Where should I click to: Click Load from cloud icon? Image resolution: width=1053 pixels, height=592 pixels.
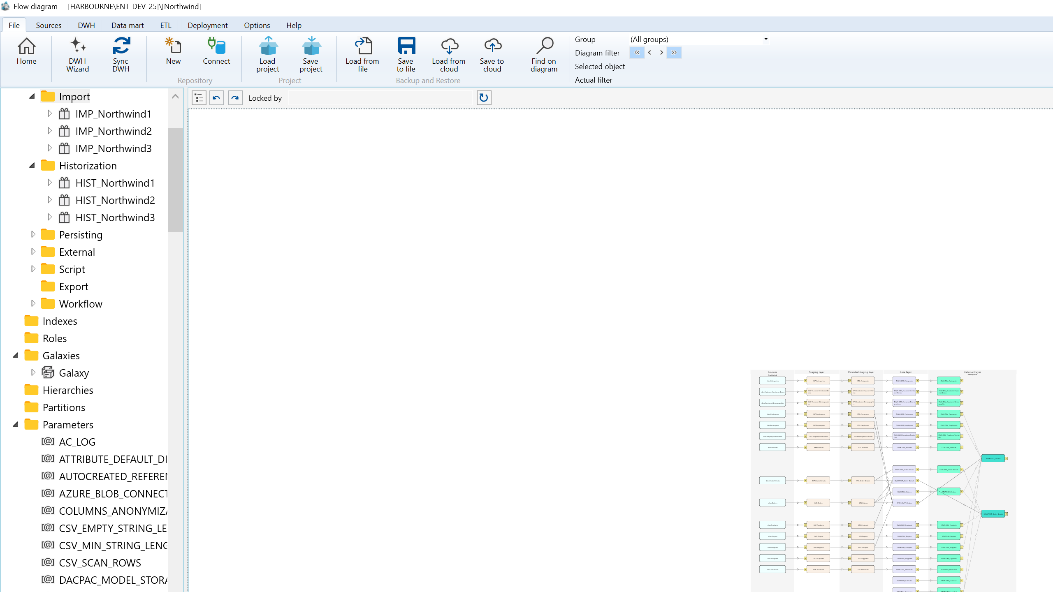(x=449, y=55)
